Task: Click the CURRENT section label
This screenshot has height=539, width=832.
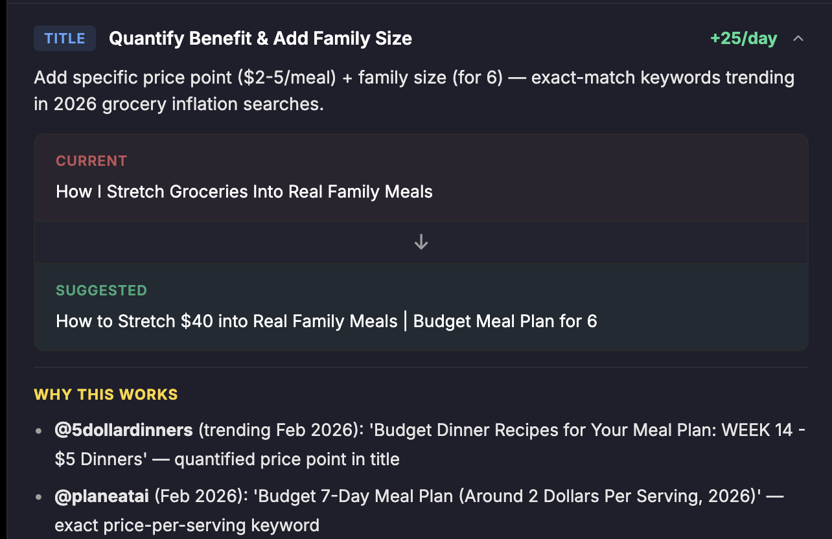Action: (91, 161)
